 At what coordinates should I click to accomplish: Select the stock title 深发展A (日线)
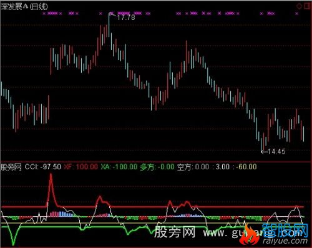pos(24,7)
